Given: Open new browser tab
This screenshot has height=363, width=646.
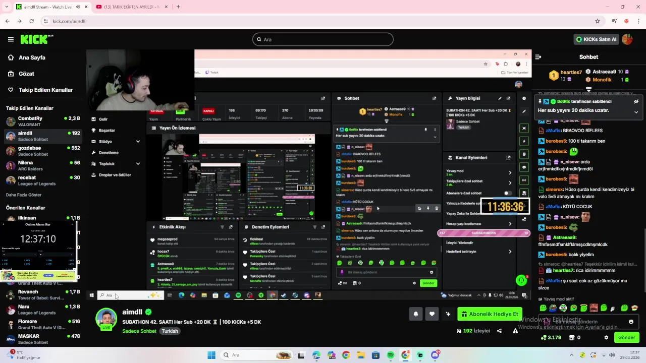Looking at the screenshot, I should (178, 7).
